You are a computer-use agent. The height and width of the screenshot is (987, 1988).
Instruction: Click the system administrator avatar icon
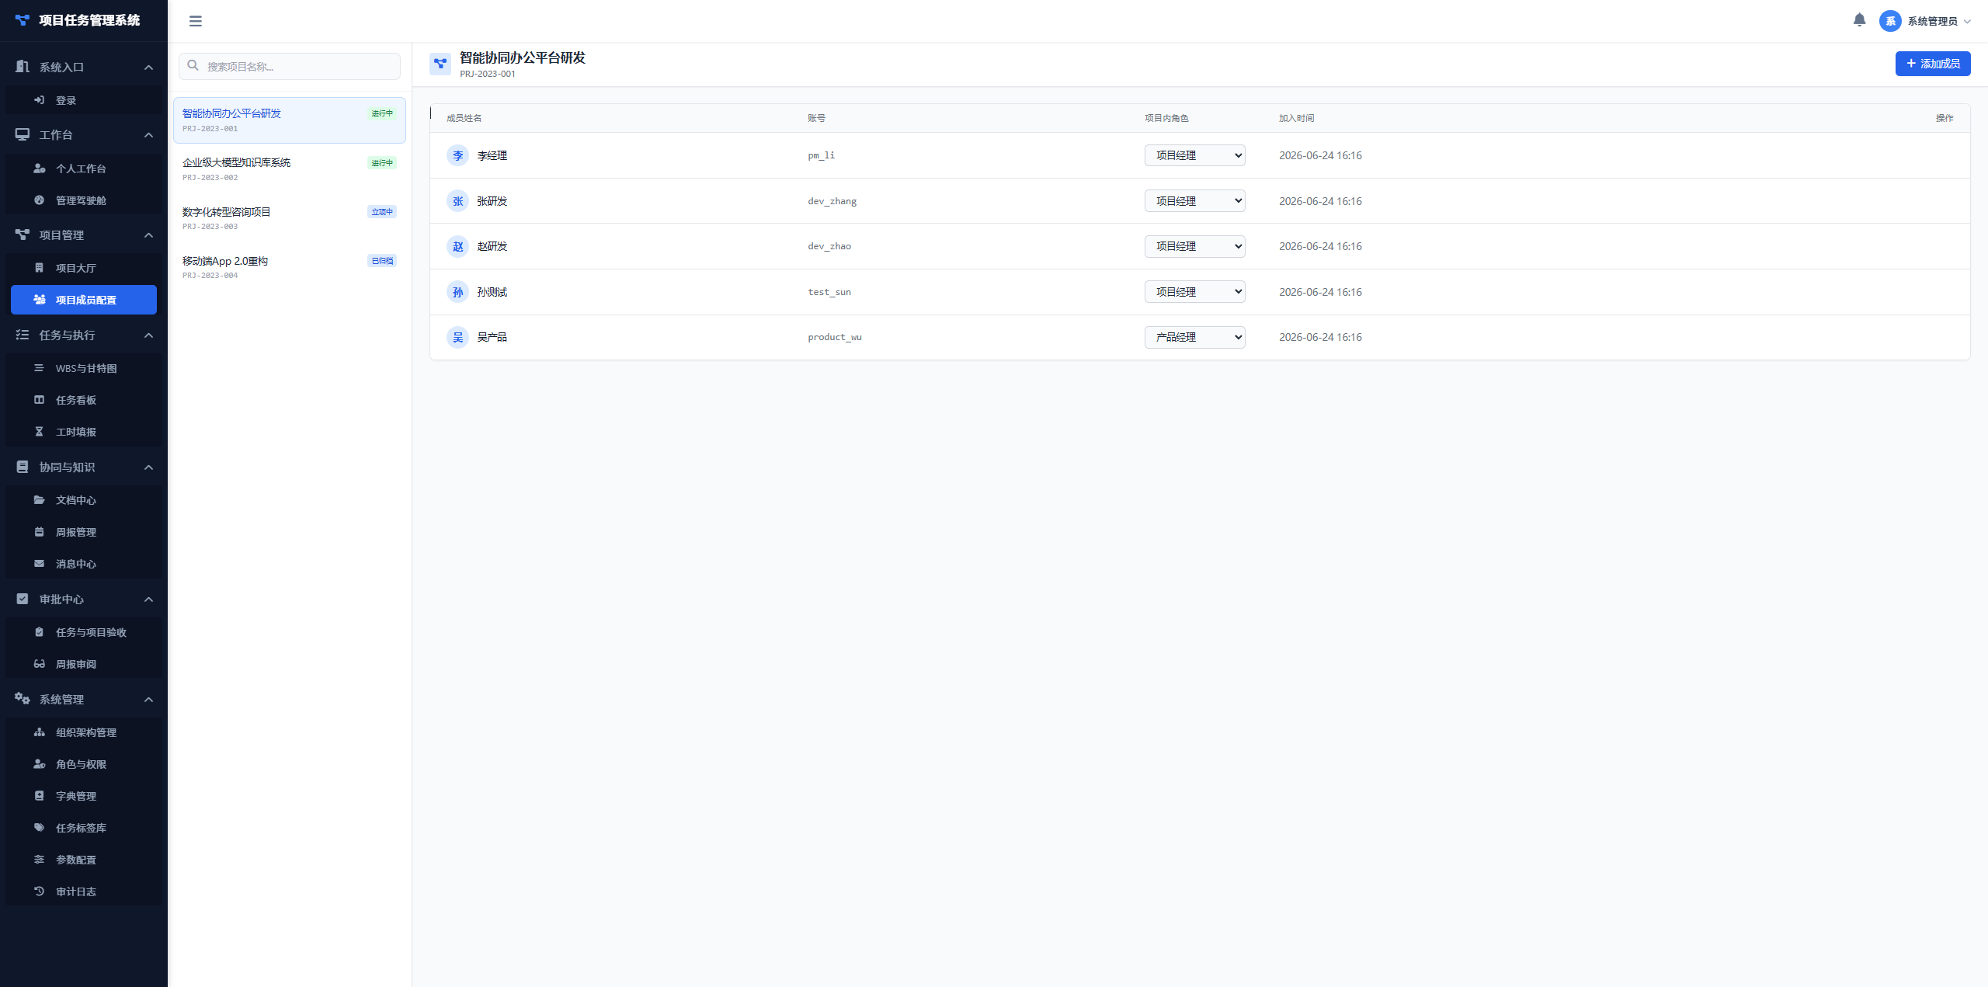pyautogui.click(x=1890, y=21)
